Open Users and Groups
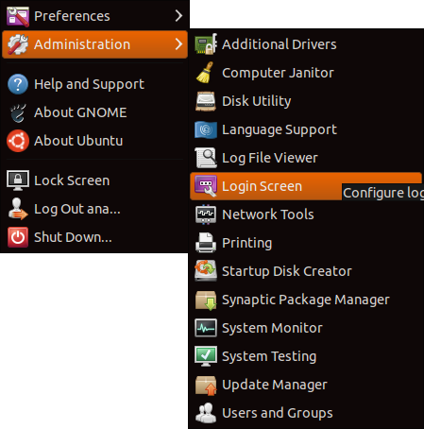Image resolution: width=424 pixels, height=429 pixels. click(x=306, y=413)
